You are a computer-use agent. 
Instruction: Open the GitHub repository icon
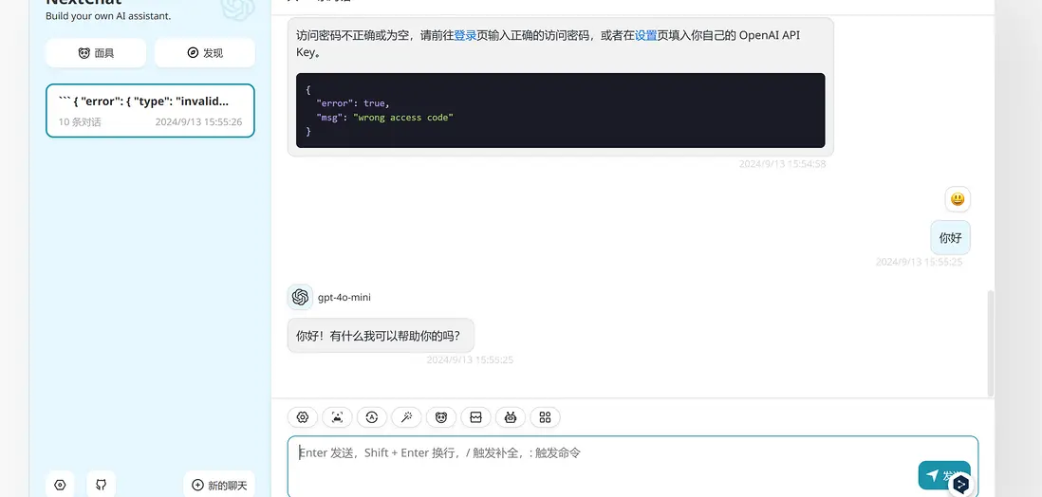coord(101,485)
